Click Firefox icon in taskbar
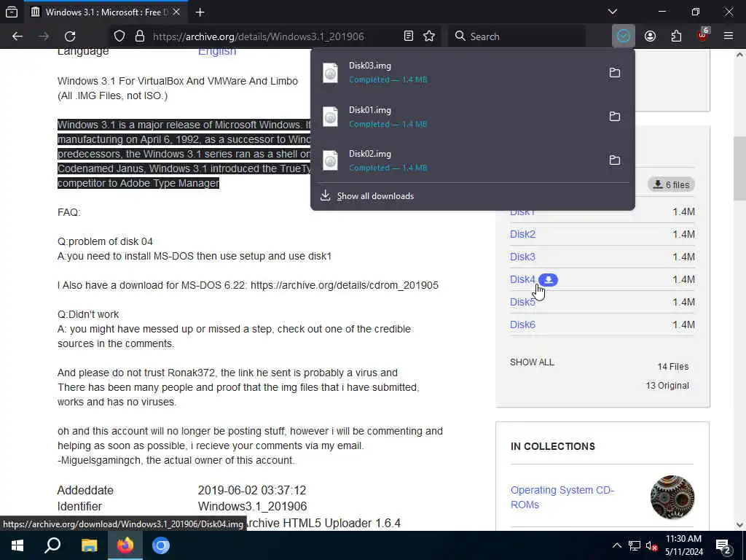 pos(125,545)
